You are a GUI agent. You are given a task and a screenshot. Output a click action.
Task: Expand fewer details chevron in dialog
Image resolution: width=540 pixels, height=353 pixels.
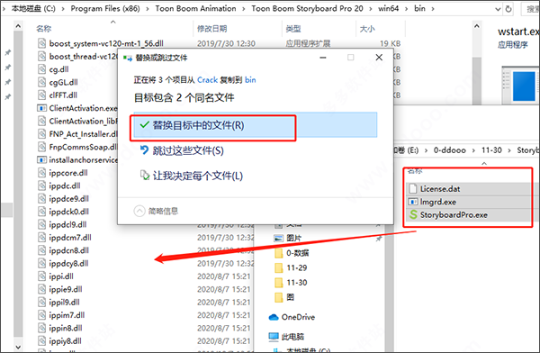[x=139, y=211]
